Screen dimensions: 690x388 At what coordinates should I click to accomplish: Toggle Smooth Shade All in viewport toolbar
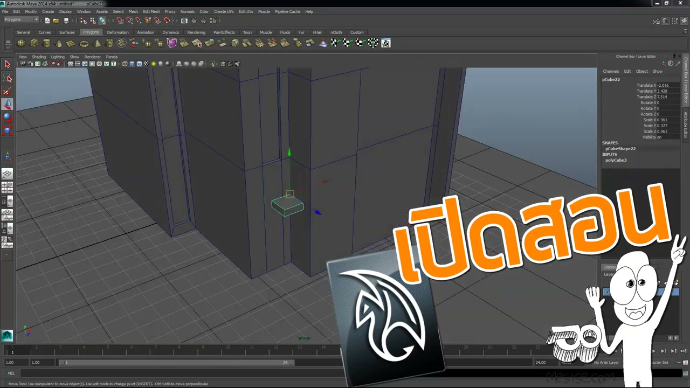[132, 64]
